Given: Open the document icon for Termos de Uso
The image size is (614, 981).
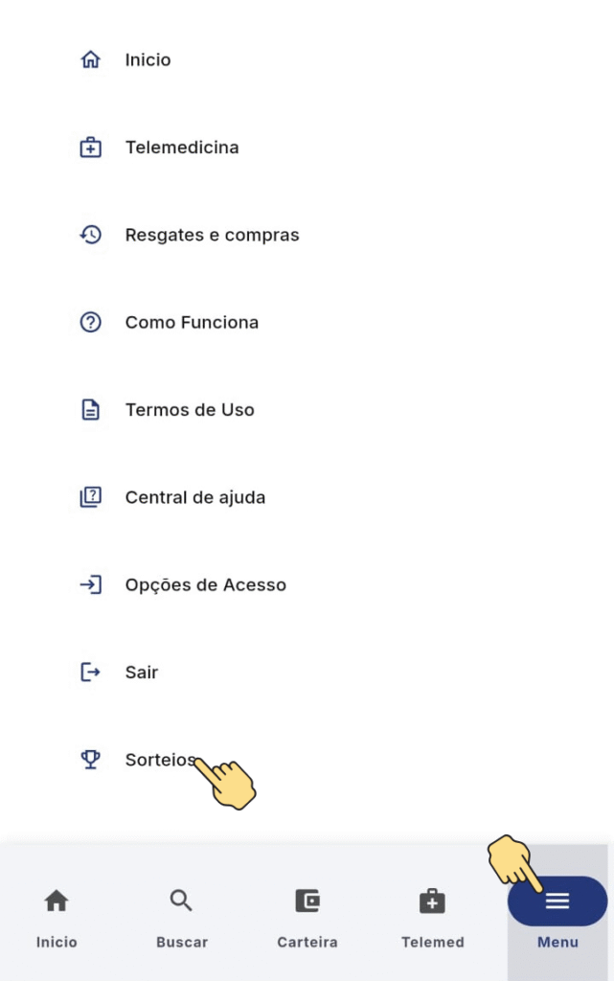Looking at the screenshot, I should tap(91, 410).
